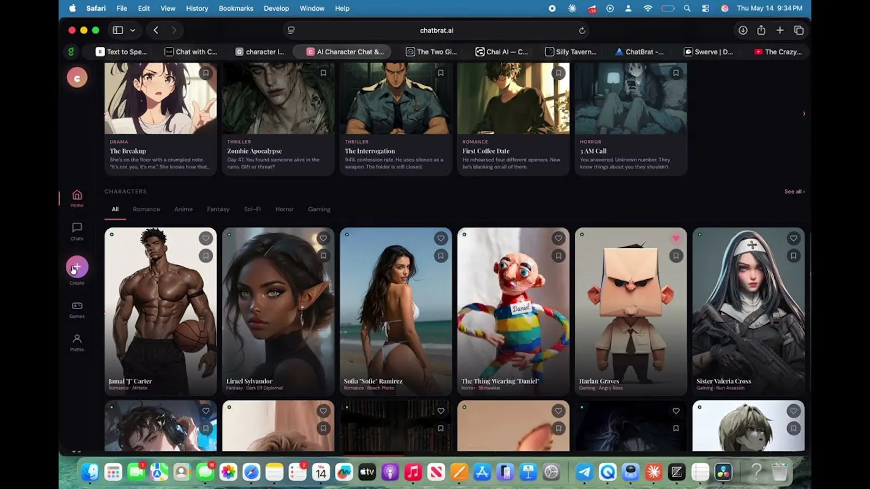Open The Interrogation scenario title
This screenshot has width=870, height=489.
pos(370,151)
